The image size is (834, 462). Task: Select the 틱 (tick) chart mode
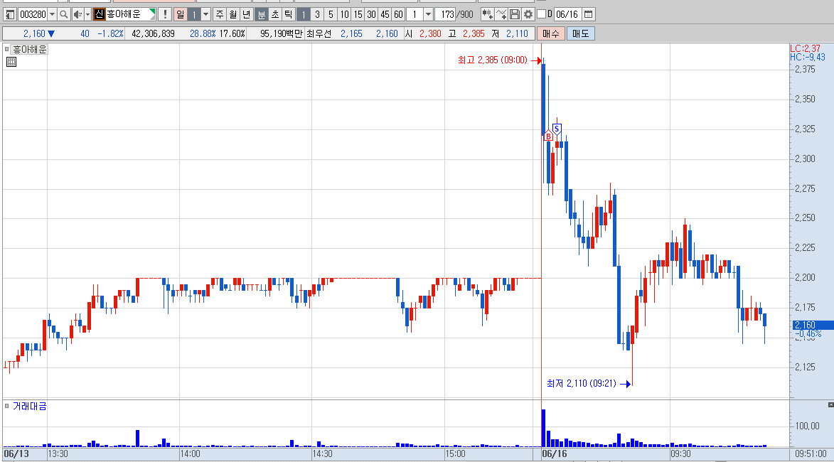click(x=288, y=14)
